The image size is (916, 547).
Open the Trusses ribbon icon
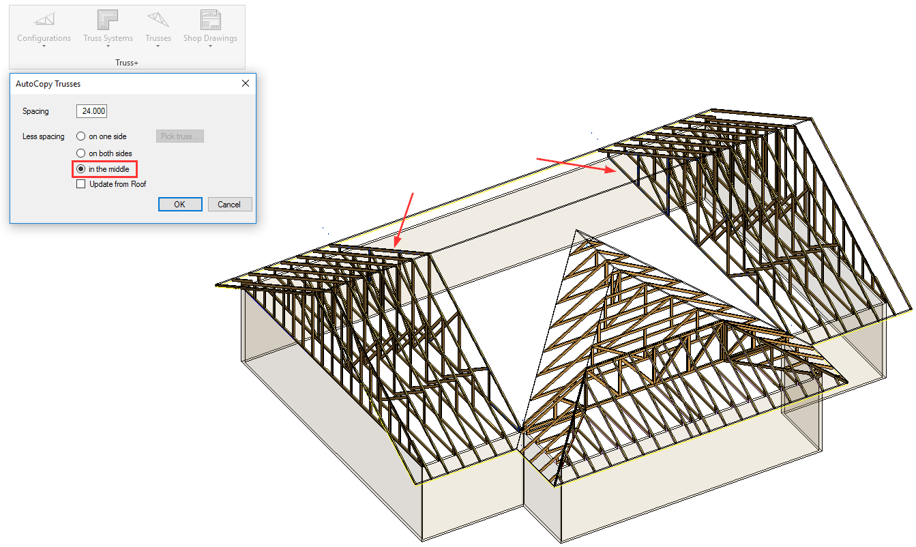click(158, 19)
